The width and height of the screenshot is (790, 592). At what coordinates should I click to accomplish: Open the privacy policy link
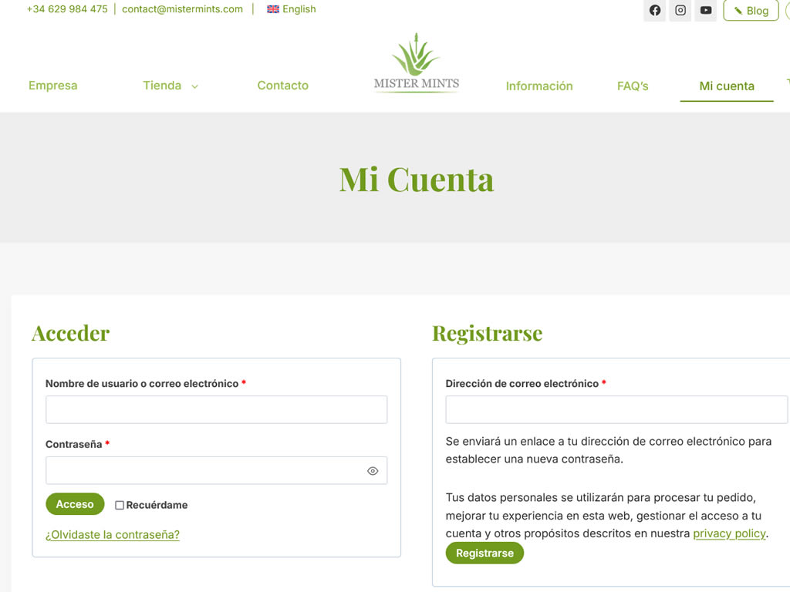click(x=729, y=533)
